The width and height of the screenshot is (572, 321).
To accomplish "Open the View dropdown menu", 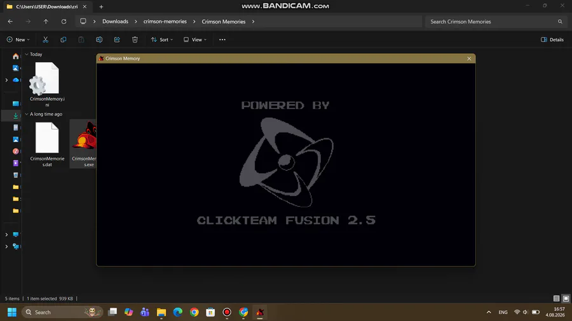I will pos(195,40).
